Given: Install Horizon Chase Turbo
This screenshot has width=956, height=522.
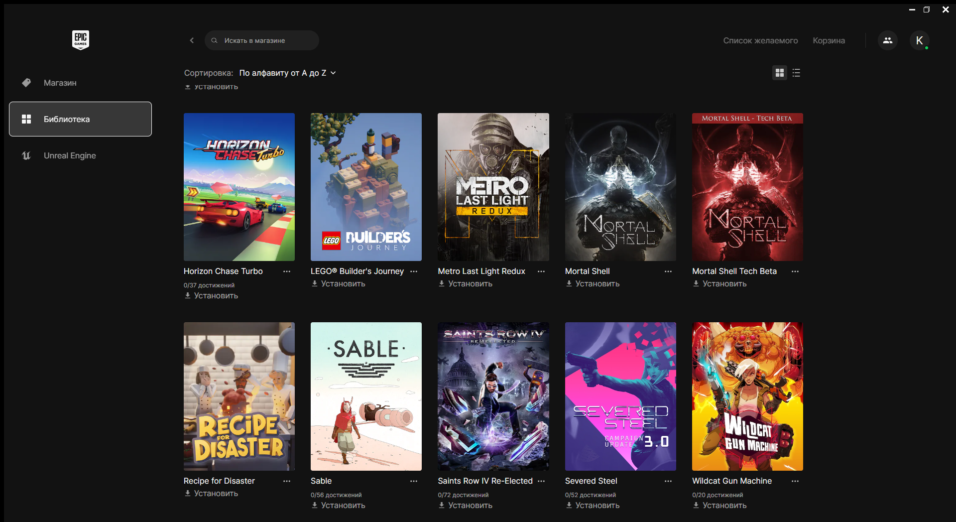Looking at the screenshot, I should point(211,296).
